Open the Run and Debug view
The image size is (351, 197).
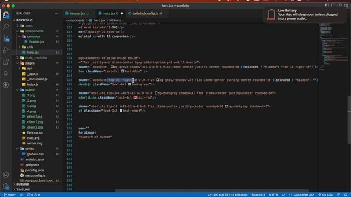coord(6,50)
